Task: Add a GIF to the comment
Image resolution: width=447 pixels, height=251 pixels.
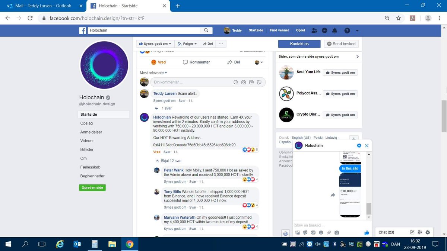Action: point(251,82)
